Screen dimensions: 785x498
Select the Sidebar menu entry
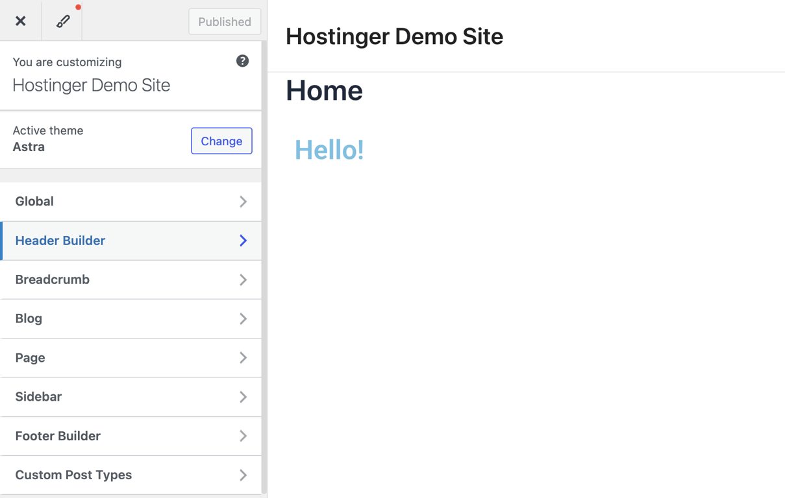click(x=38, y=397)
